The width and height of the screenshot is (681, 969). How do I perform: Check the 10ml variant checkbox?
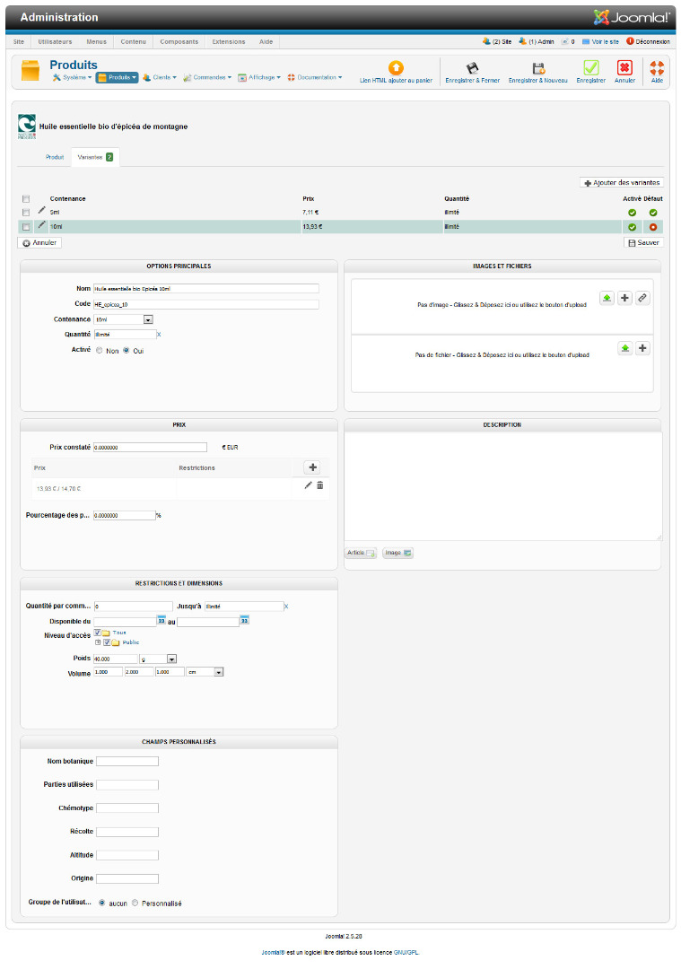[26, 227]
